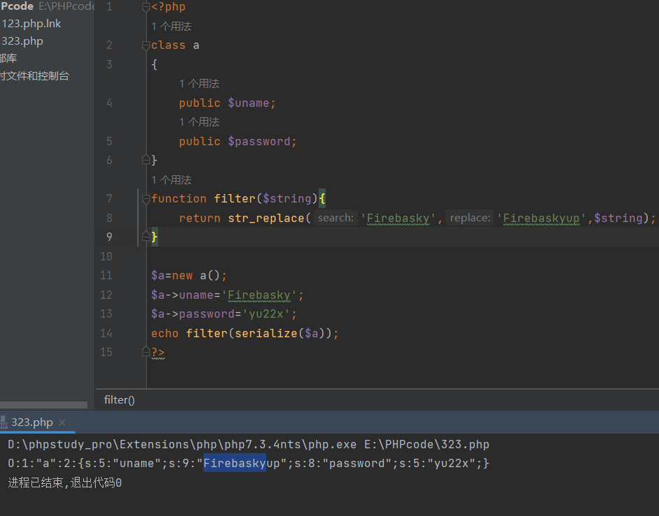
Task: Click the fold marker beside the closing ?> tag
Action: [146, 352]
